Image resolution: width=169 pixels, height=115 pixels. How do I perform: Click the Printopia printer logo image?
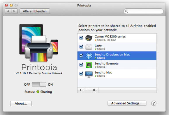39,43
